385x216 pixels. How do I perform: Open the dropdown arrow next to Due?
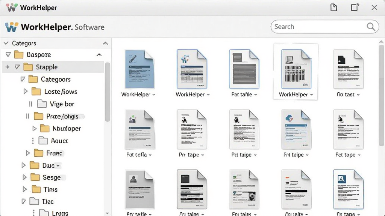[x=58, y=166]
